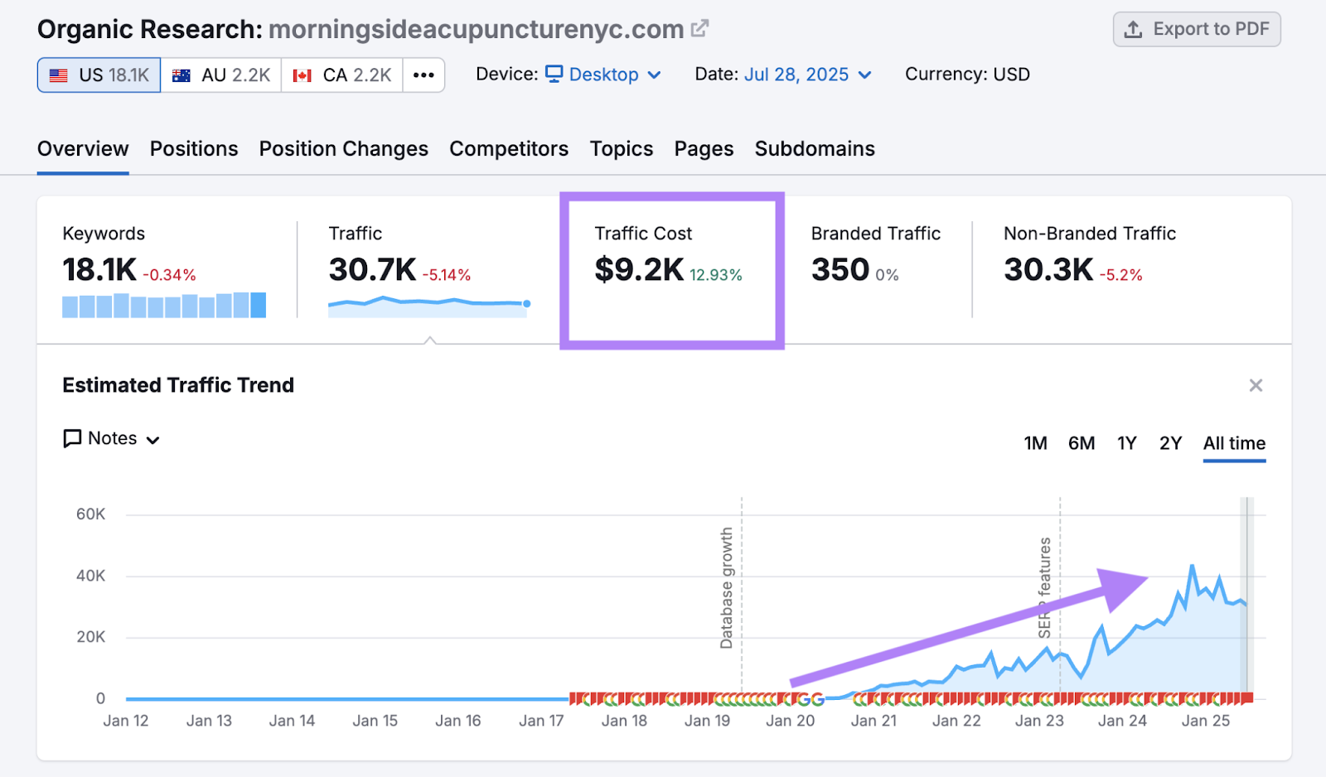Open the Competitors tab
The image size is (1326, 777).
[x=509, y=149]
